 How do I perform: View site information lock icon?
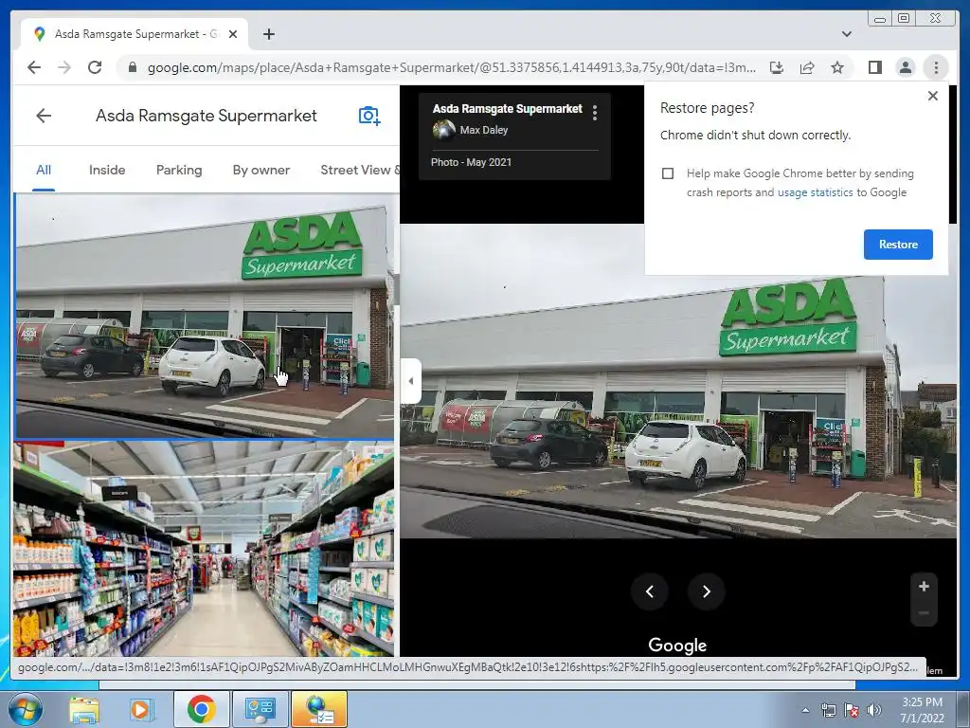(x=132, y=67)
